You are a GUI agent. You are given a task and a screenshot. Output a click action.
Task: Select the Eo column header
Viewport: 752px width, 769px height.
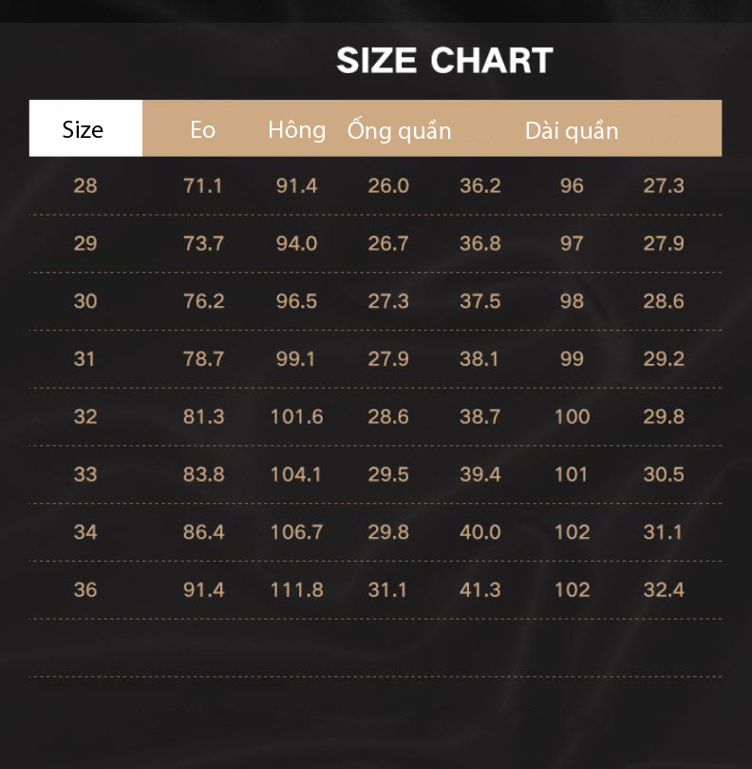203,130
